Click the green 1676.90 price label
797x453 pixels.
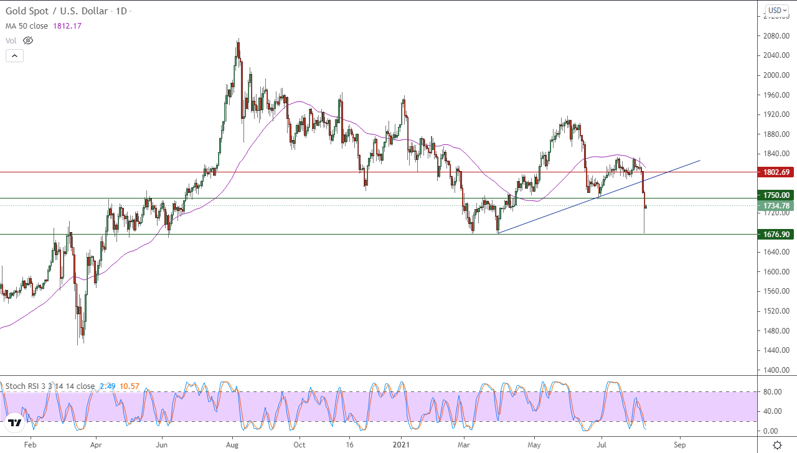(x=776, y=235)
